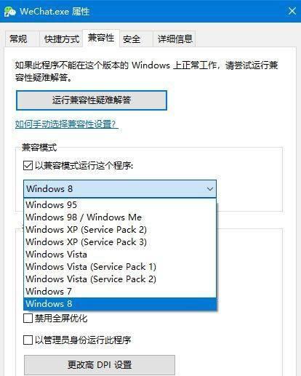Open the 快捷方式 tab

pyautogui.click(x=61, y=39)
